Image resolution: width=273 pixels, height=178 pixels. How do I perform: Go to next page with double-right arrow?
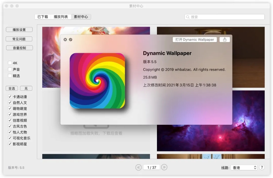point(164,167)
